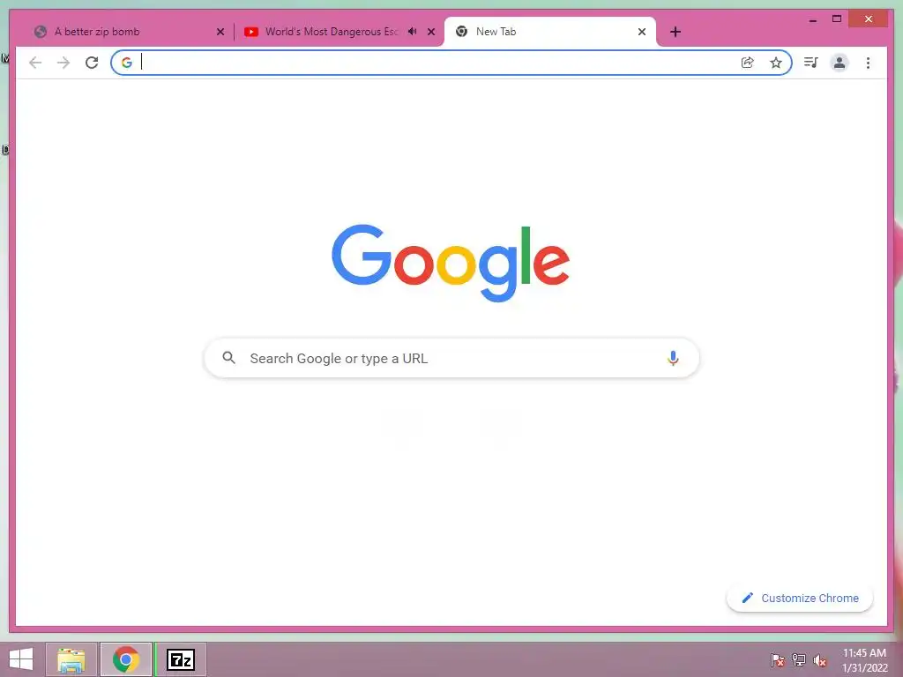Screen dimensions: 903x677
Task: Click the forward navigation arrow
Action: click(x=63, y=63)
